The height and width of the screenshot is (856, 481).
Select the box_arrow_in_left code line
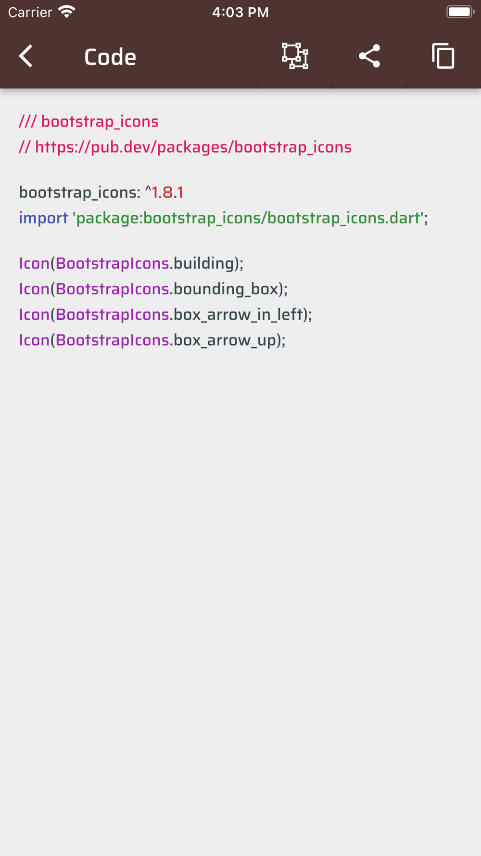pos(165,314)
